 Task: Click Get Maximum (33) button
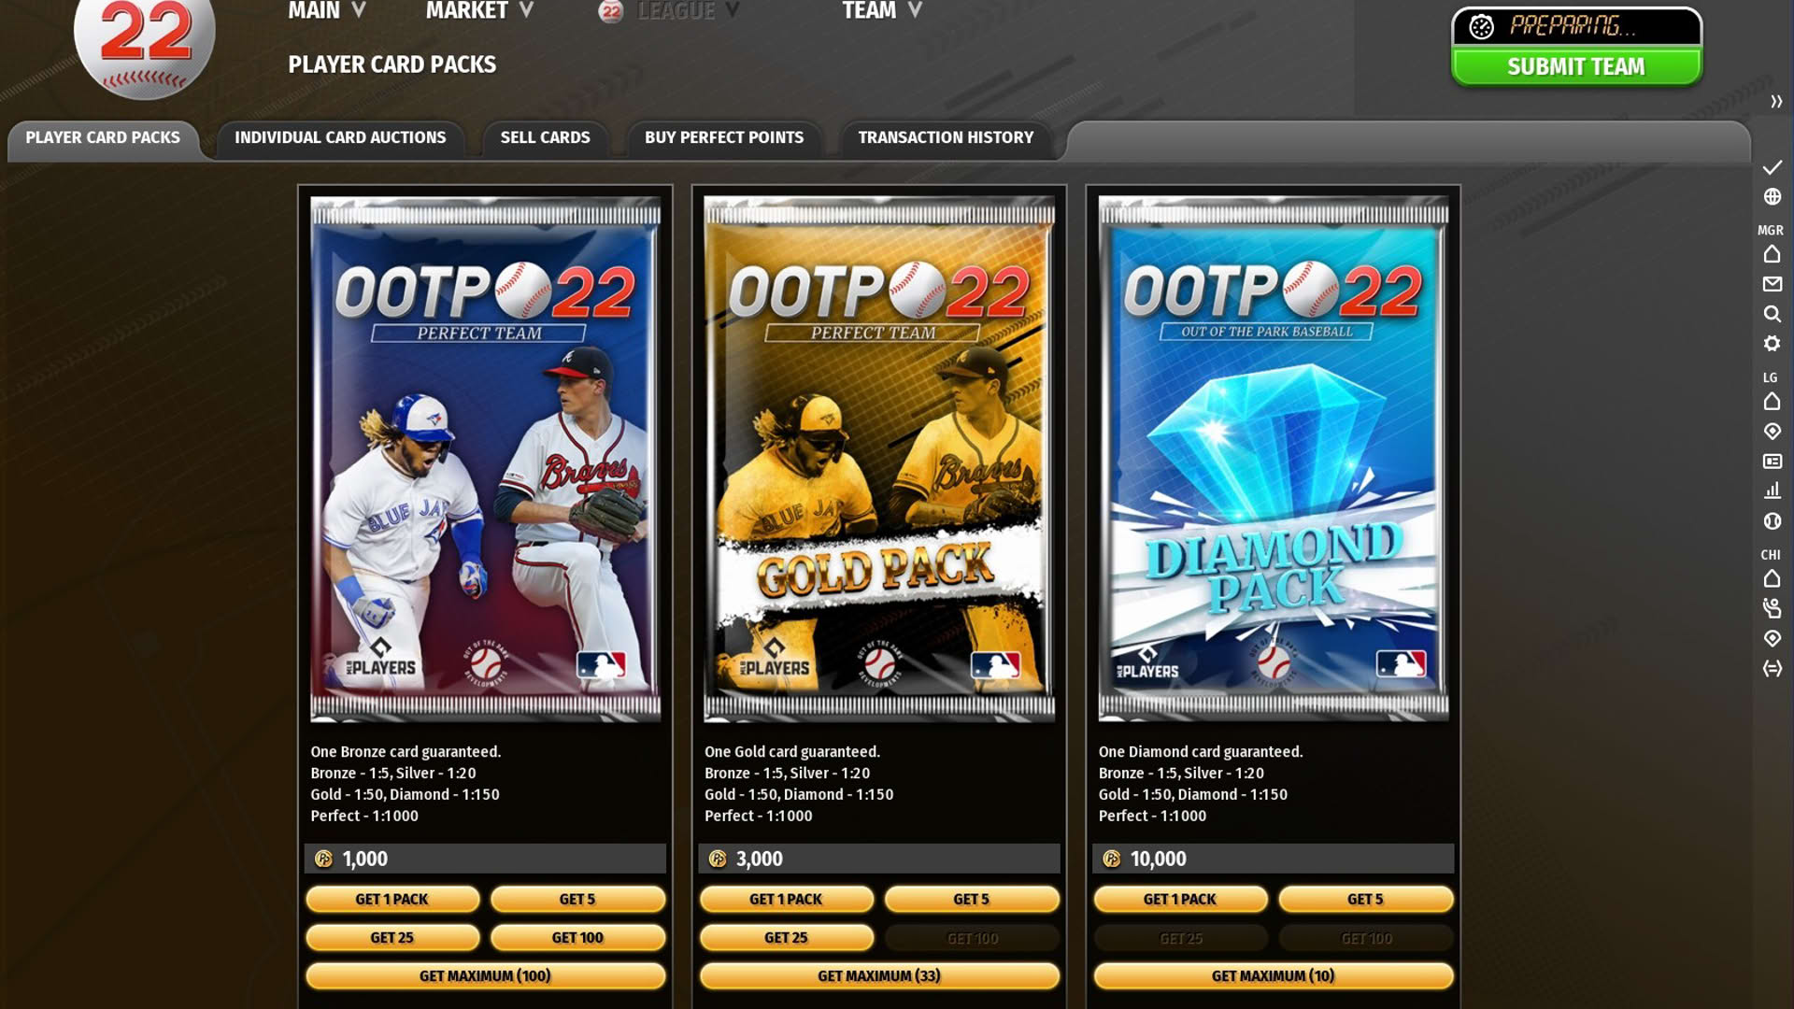(879, 976)
